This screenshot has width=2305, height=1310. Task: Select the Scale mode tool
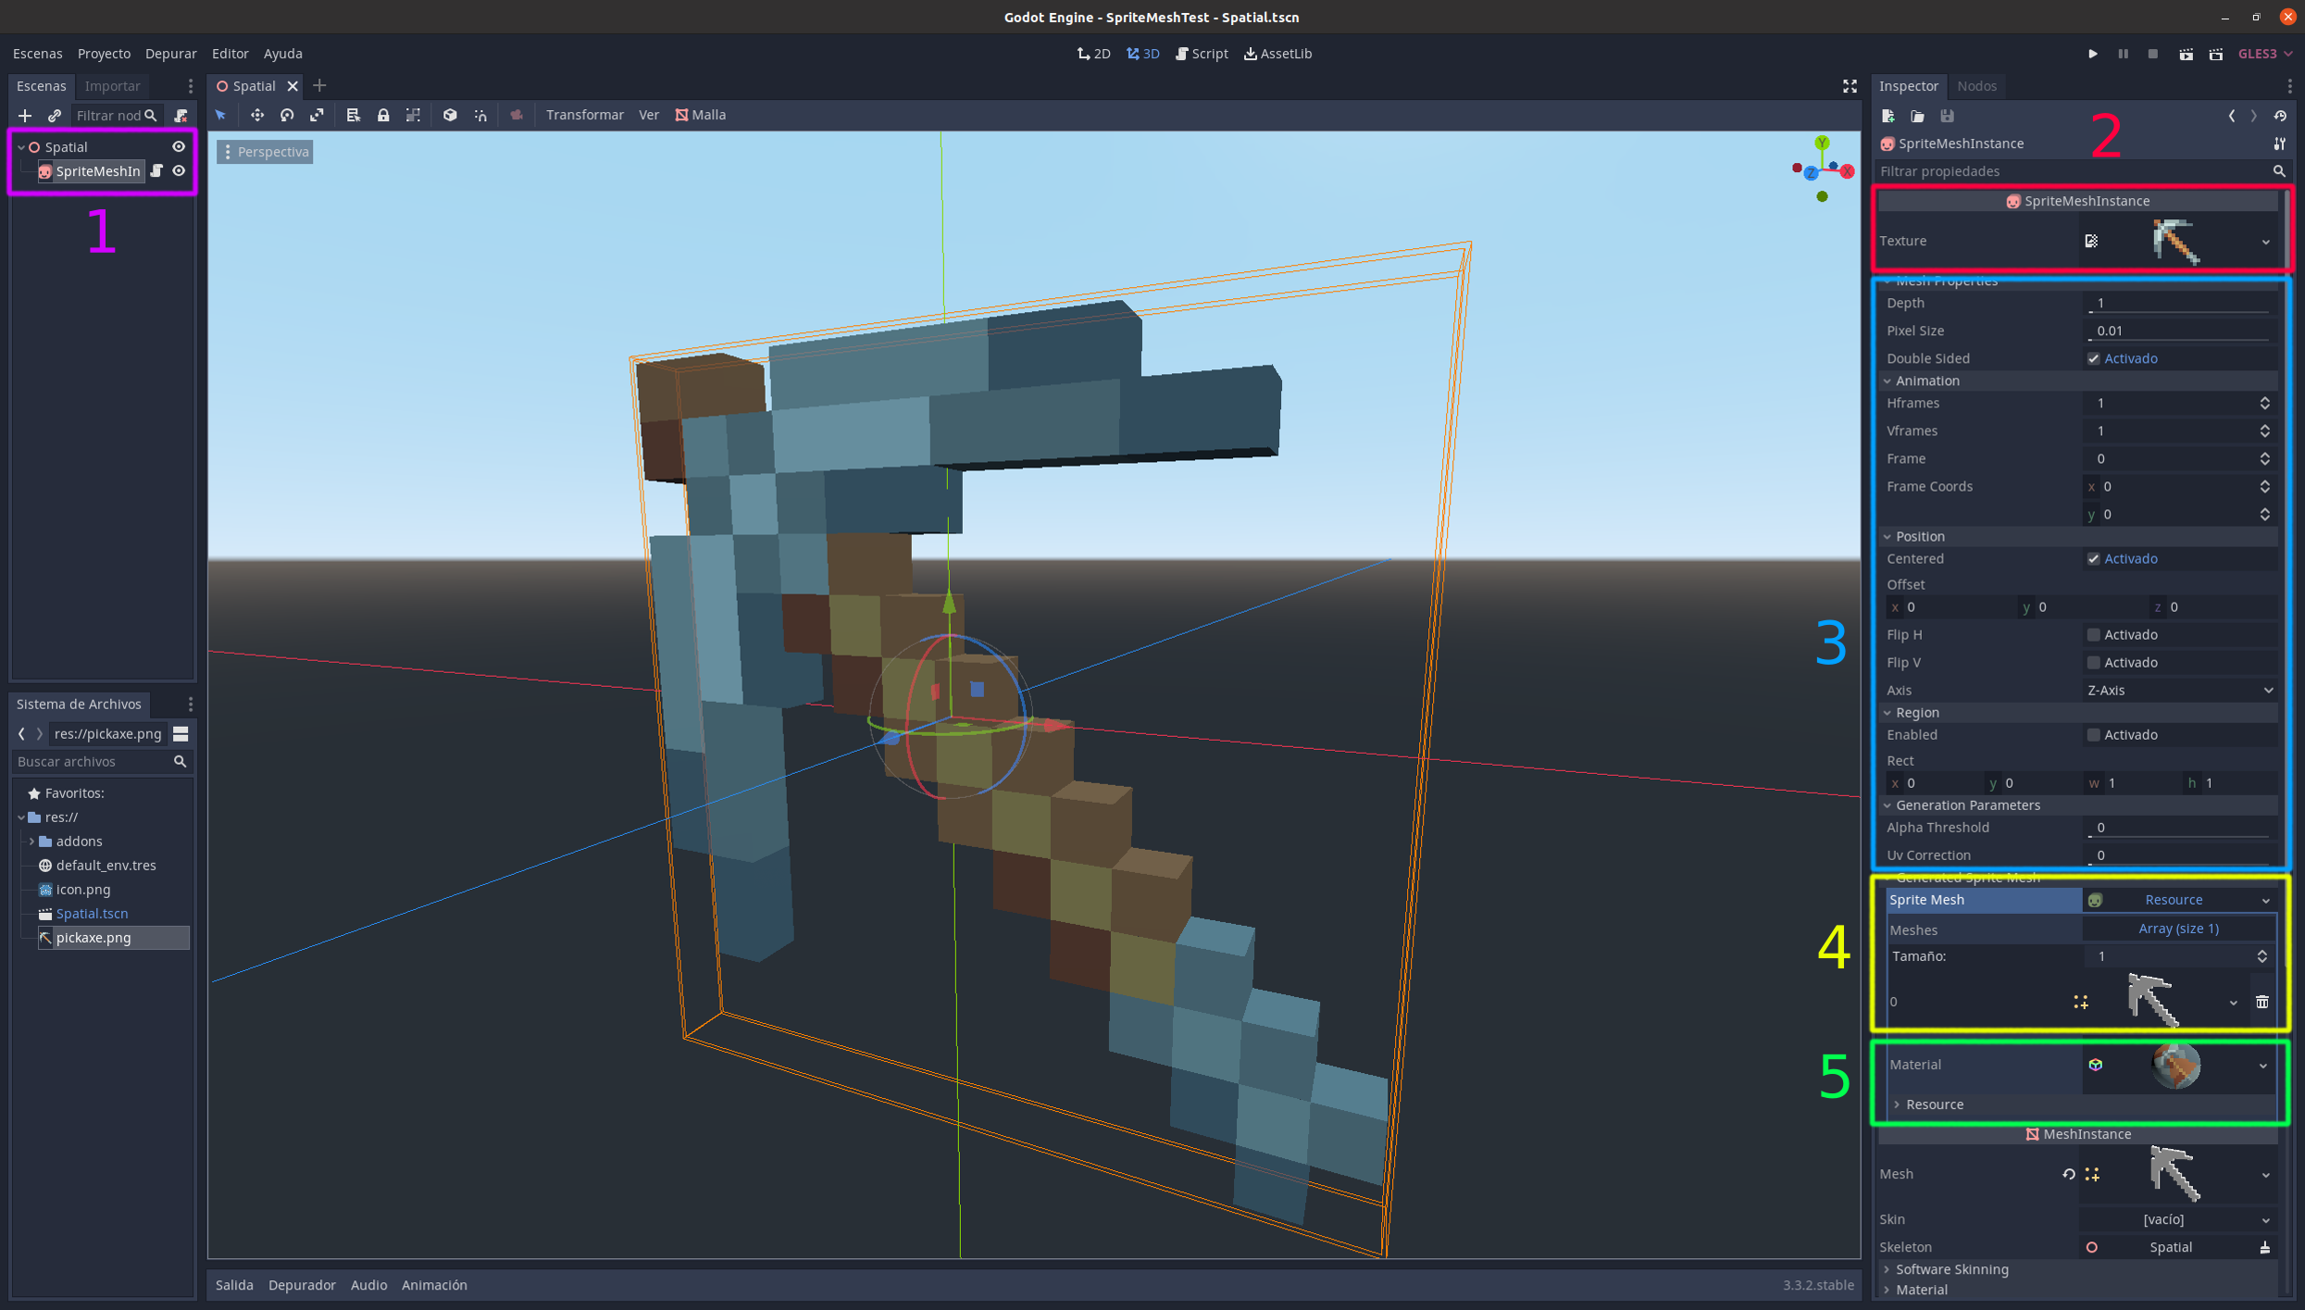[x=317, y=115]
